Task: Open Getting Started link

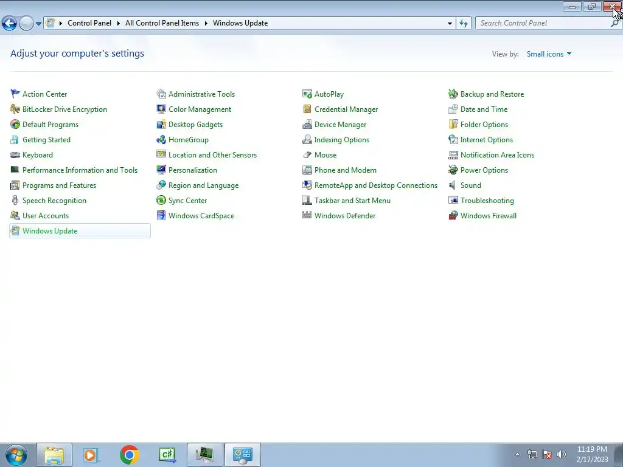Action: [x=46, y=140]
